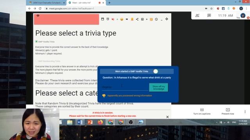Click your profile avatar in Meet
Viewport: 250px width, 140px height.
coord(243,16)
